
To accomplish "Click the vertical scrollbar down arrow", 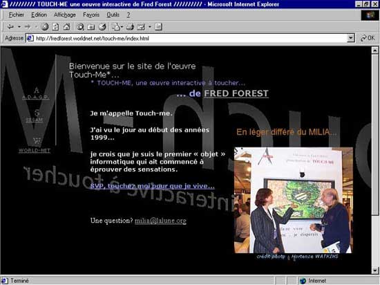I will (375, 270).
